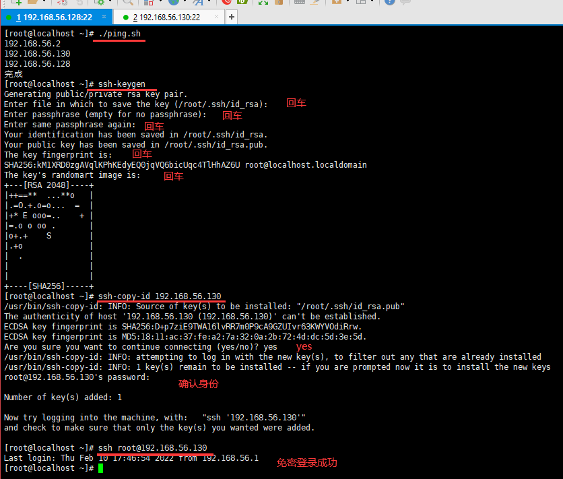Expand the dropdown arrow beside the globe icon
The image size is (563, 479).
pyautogui.click(x=185, y=2)
